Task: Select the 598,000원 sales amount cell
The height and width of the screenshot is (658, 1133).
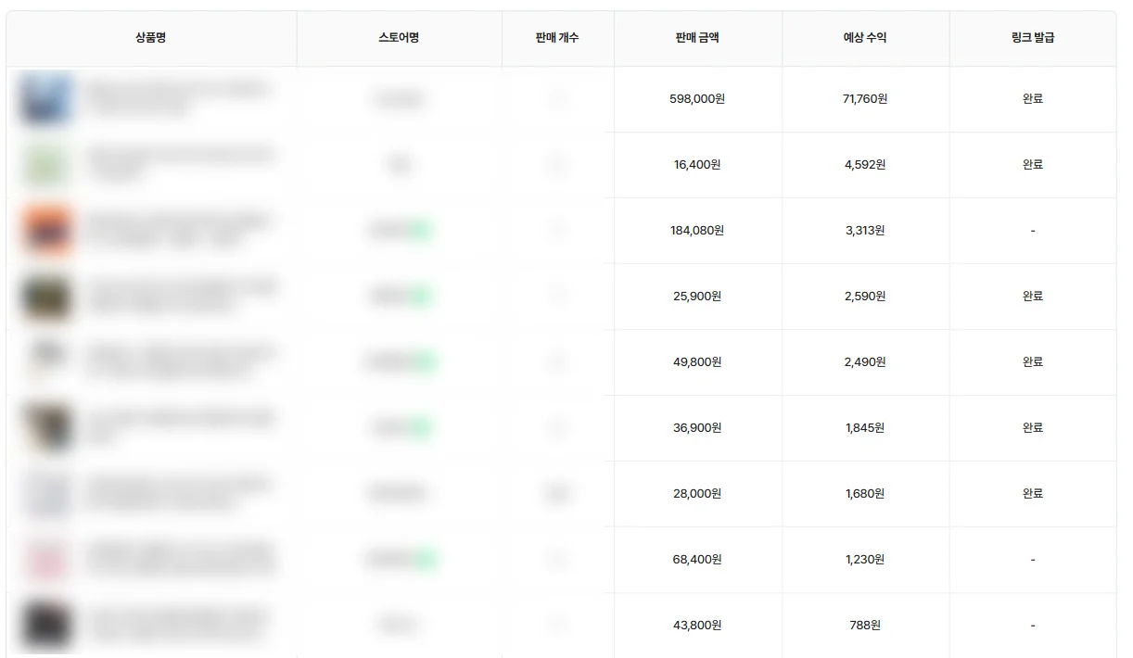Action: [697, 98]
